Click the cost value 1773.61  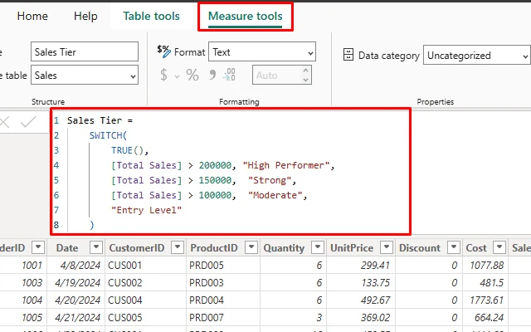[x=487, y=300]
